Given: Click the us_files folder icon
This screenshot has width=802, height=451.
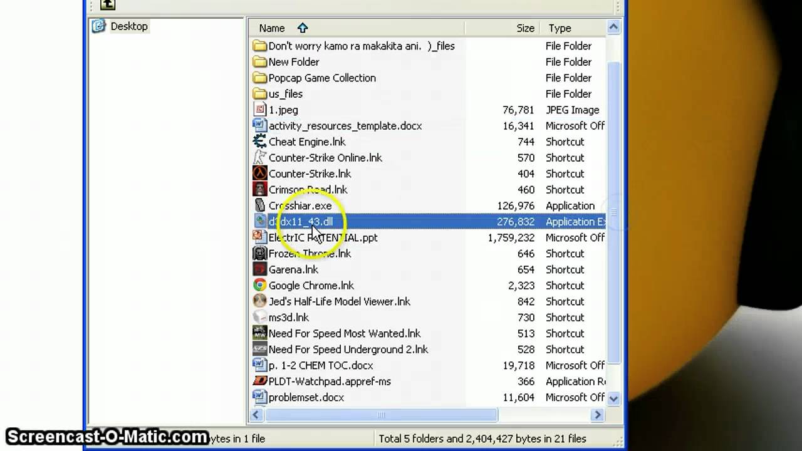Looking at the screenshot, I should (259, 94).
